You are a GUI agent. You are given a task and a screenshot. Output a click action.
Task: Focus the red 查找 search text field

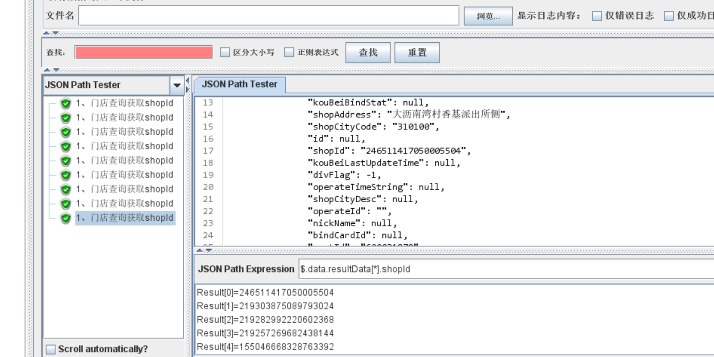pyautogui.click(x=144, y=52)
